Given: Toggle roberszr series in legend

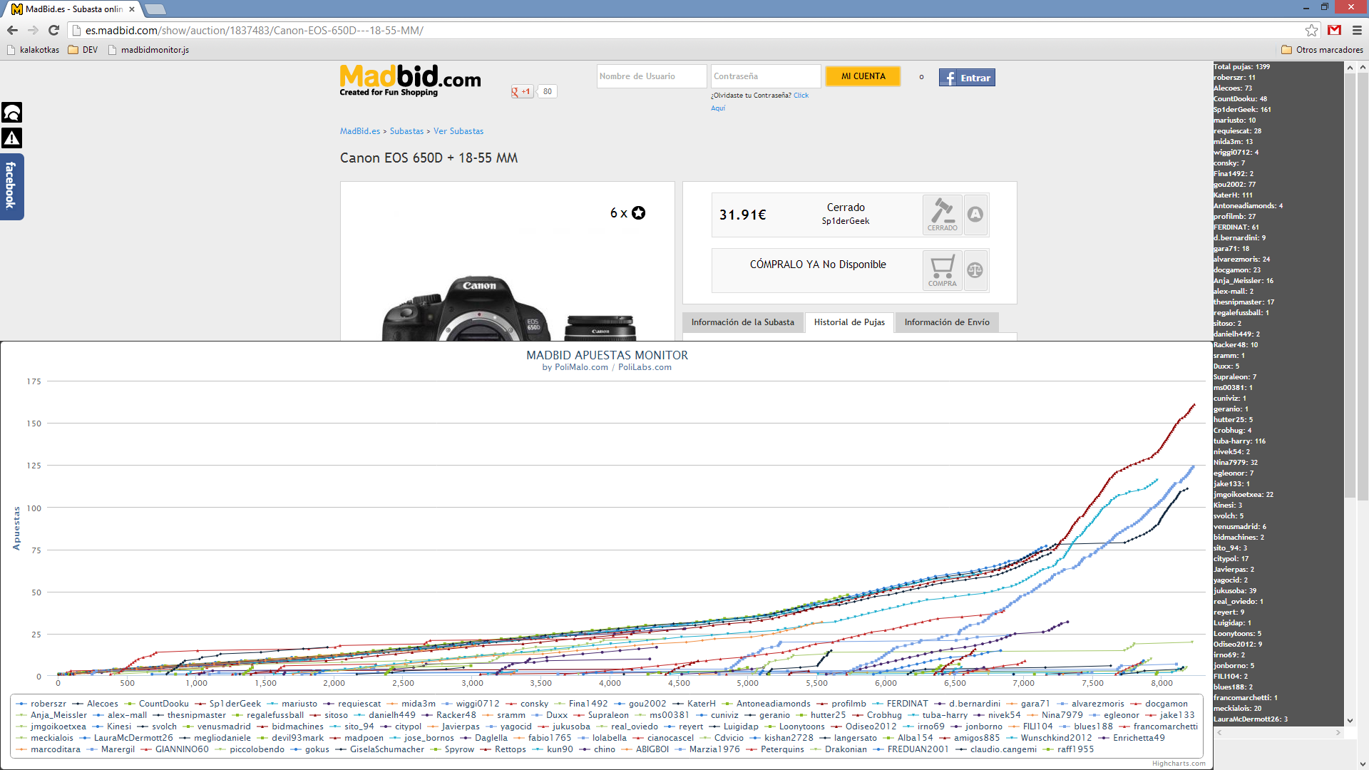Looking at the screenshot, I should (41, 704).
